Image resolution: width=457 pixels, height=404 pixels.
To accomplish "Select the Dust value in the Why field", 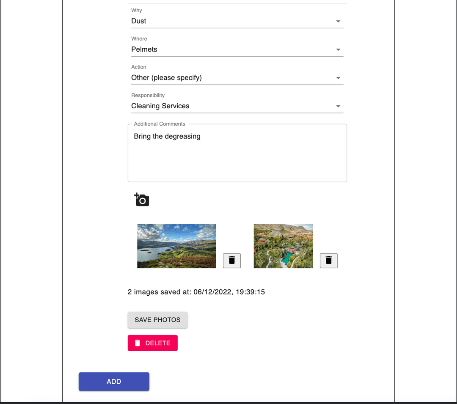I will [x=139, y=21].
